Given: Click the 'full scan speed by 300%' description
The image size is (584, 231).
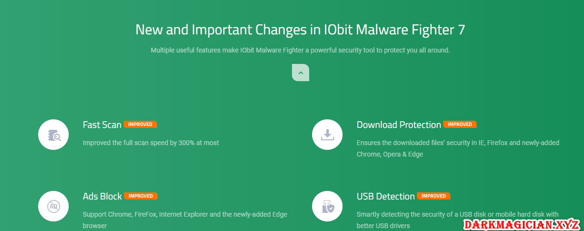Looking at the screenshot, I should (x=151, y=143).
